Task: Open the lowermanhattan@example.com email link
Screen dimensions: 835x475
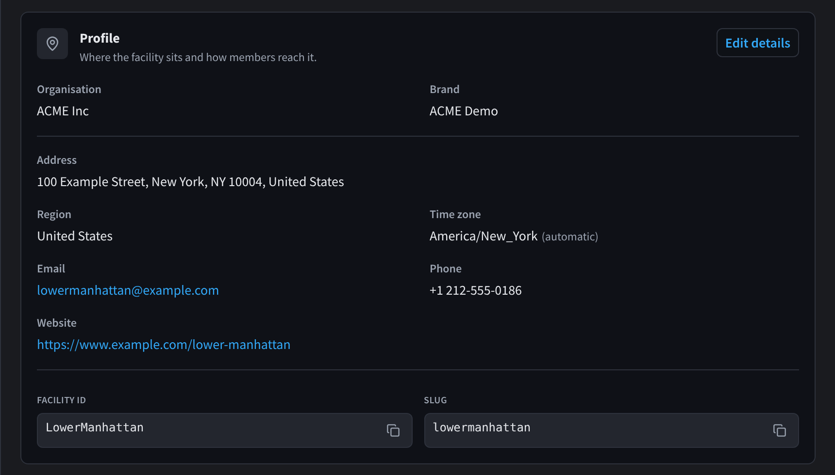Action: coord(128,290)
